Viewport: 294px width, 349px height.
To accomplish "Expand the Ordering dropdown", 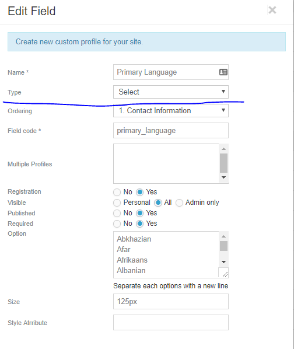I will click(171, 111).
